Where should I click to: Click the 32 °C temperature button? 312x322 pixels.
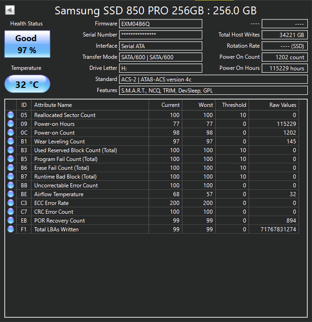pyautogui.click(x=27, y=84)
